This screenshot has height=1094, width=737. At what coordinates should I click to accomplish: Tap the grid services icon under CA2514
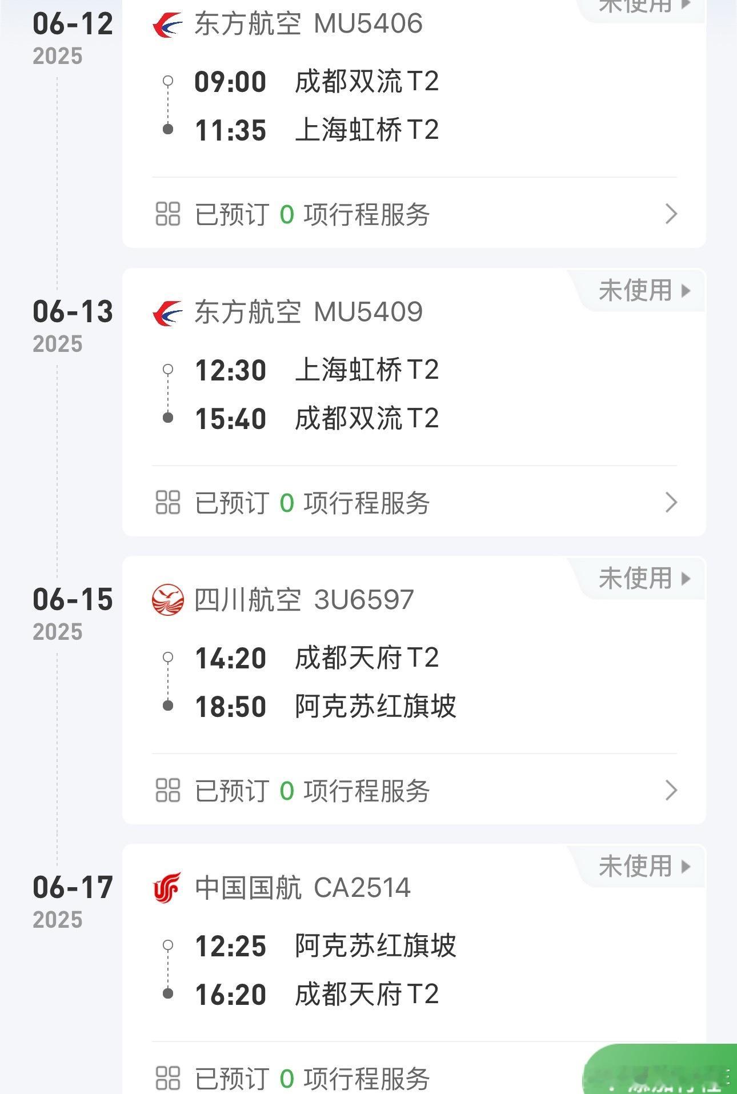[x=167, y=1078]
